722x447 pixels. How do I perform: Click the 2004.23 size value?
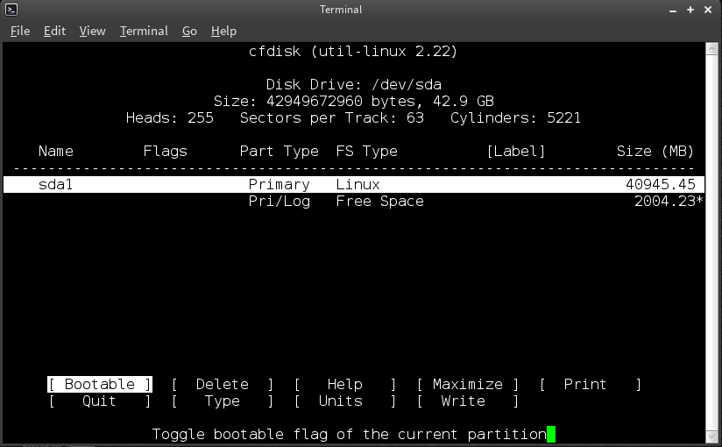pyautogui.click(x=665, y=202)
